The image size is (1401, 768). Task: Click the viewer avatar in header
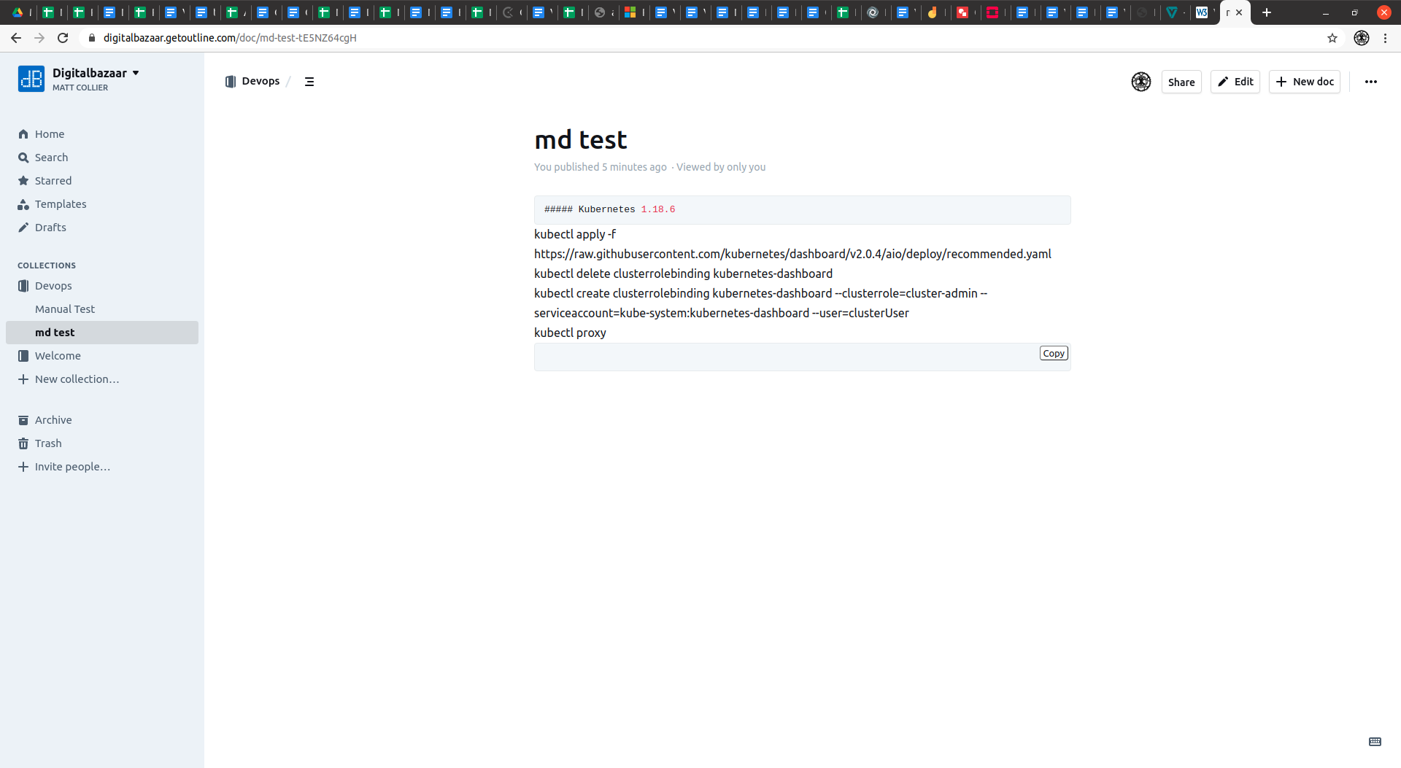pyautogui.click(x=1141, y=82)
